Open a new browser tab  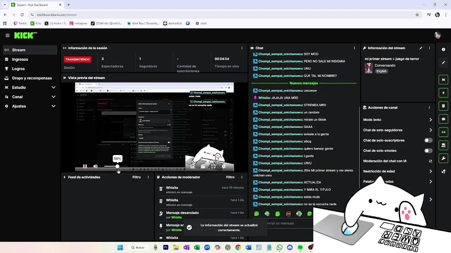[x=68, y=5]
